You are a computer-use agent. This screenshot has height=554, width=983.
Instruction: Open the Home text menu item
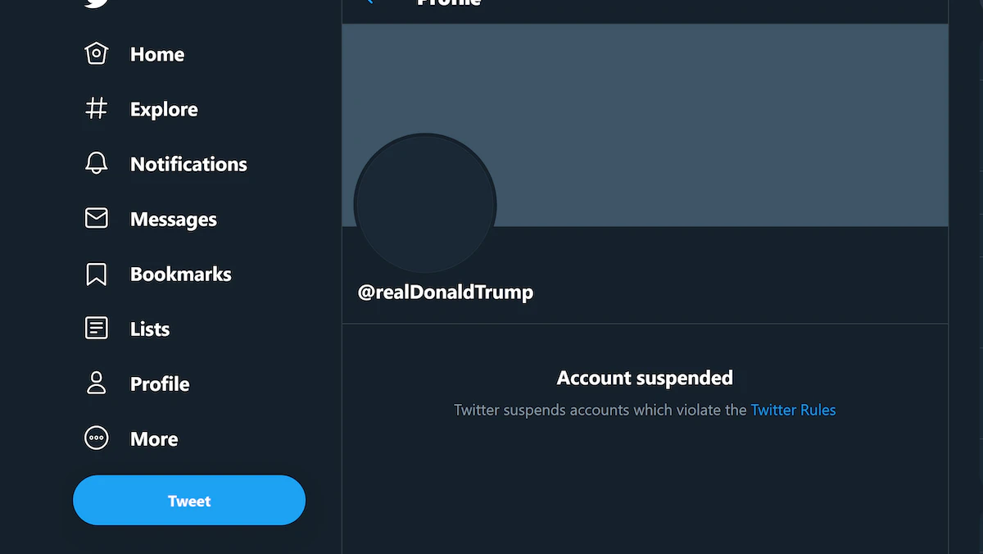(157, 54)
